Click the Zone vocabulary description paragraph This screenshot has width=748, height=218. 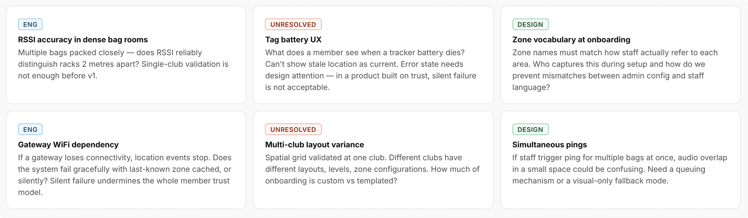[x=614, y=70]
